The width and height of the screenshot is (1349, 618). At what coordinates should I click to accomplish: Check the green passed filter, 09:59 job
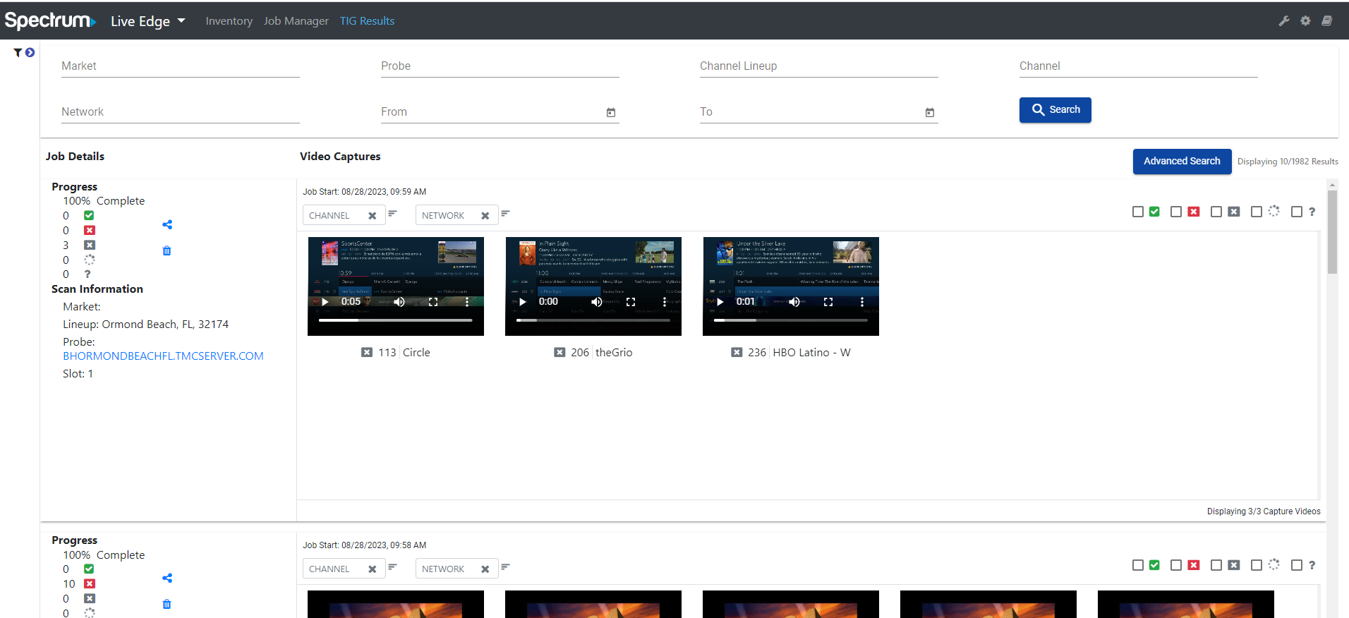point(1138,212)
